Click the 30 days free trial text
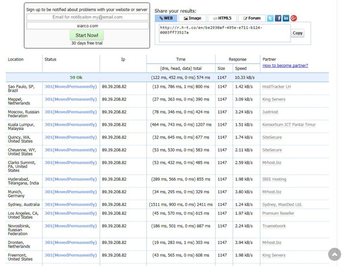The height and width of the screenshot is (266, 346). point(86,43)
